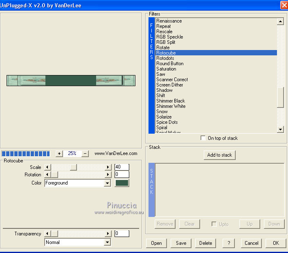Click Scale slider right arrow

click(x=108, y=167)
